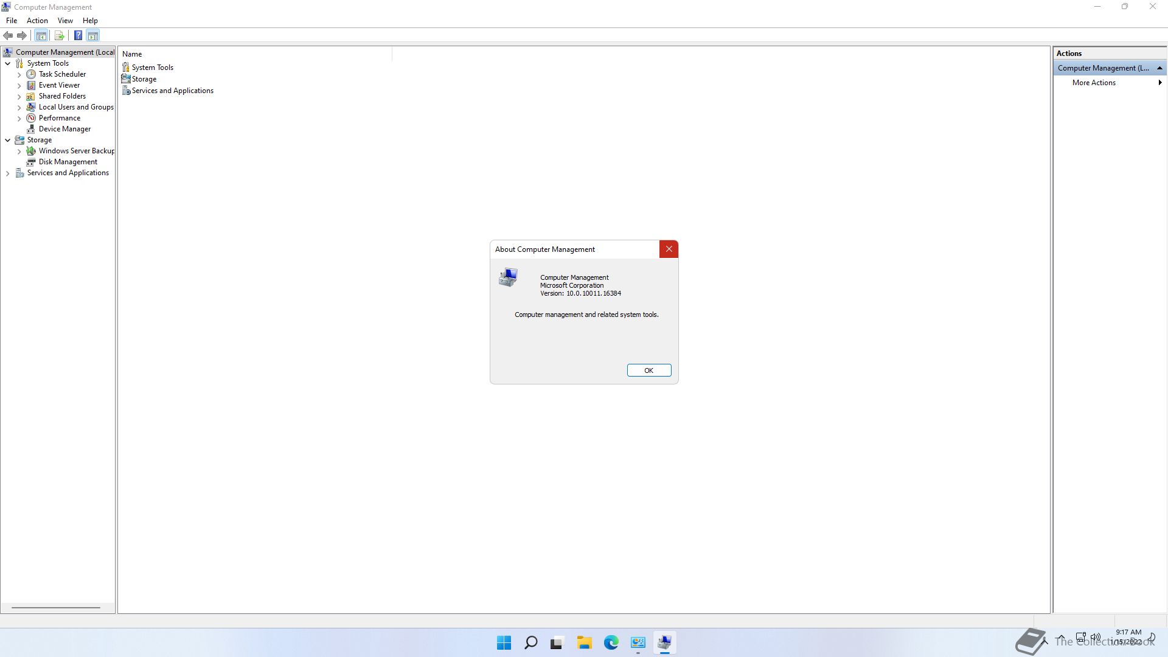Select 'Storage' text in the Name list

(x=144, y=79)
